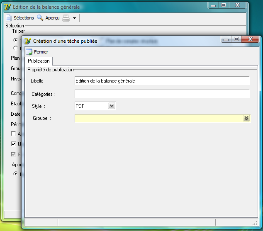Click the app icon in the Création d'une tâche publiée title bar
The width and height of the screenshot is (263, 231).
(x=28, y=41)
